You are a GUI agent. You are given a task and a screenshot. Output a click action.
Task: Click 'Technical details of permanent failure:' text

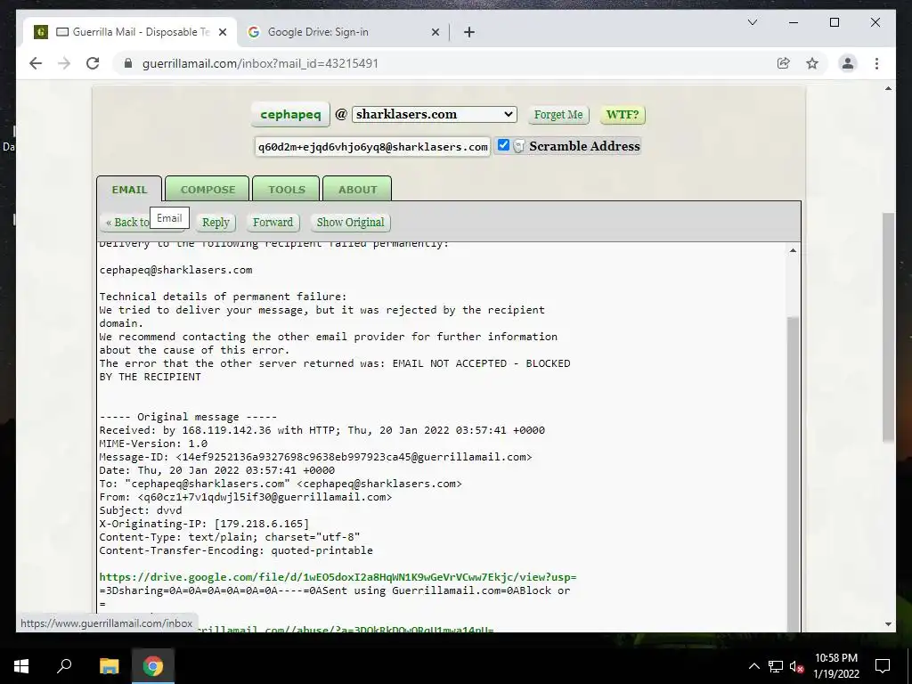(x=223, y=297)
